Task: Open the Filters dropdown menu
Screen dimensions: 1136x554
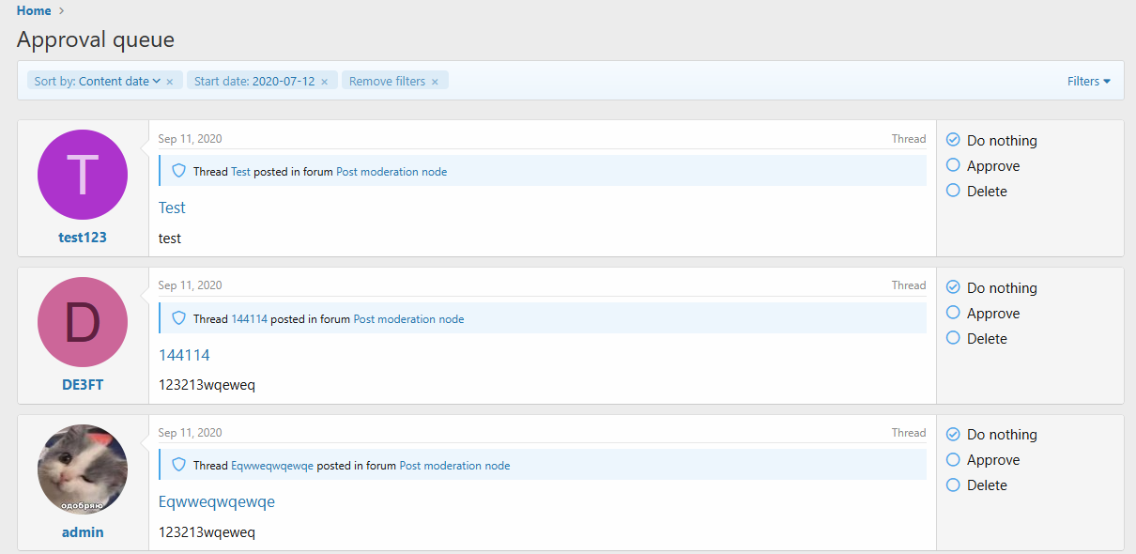Action: coord(1089,82)
